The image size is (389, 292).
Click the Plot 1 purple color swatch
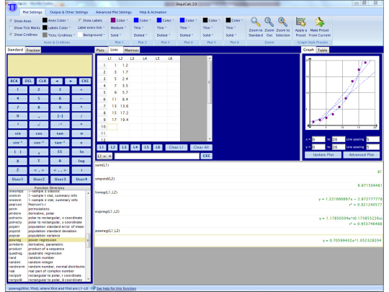[113, 20]
